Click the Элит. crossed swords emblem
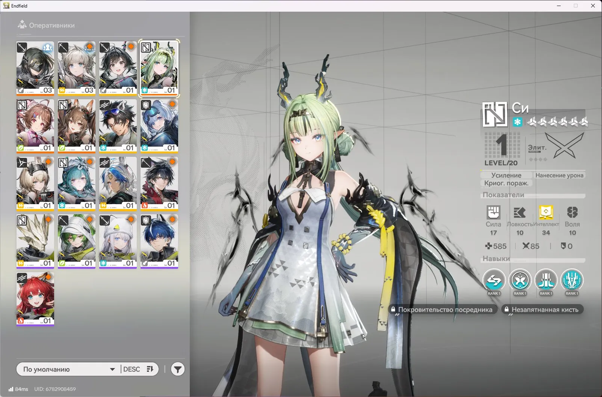This screenshot has height=397, width=602. pos(564,145)
